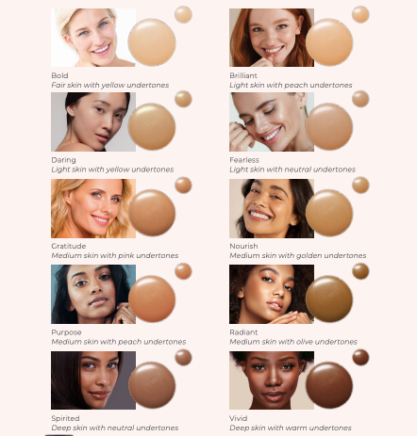This screenshot has height=436, width=417.
Task: Open the Vivid model photo
Action: coord(272,380)
